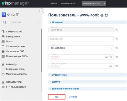This screenshot has height=101, width=127.
Task: Open the clipboard tasks icon in the sidebar
Action: pos(13,15)
